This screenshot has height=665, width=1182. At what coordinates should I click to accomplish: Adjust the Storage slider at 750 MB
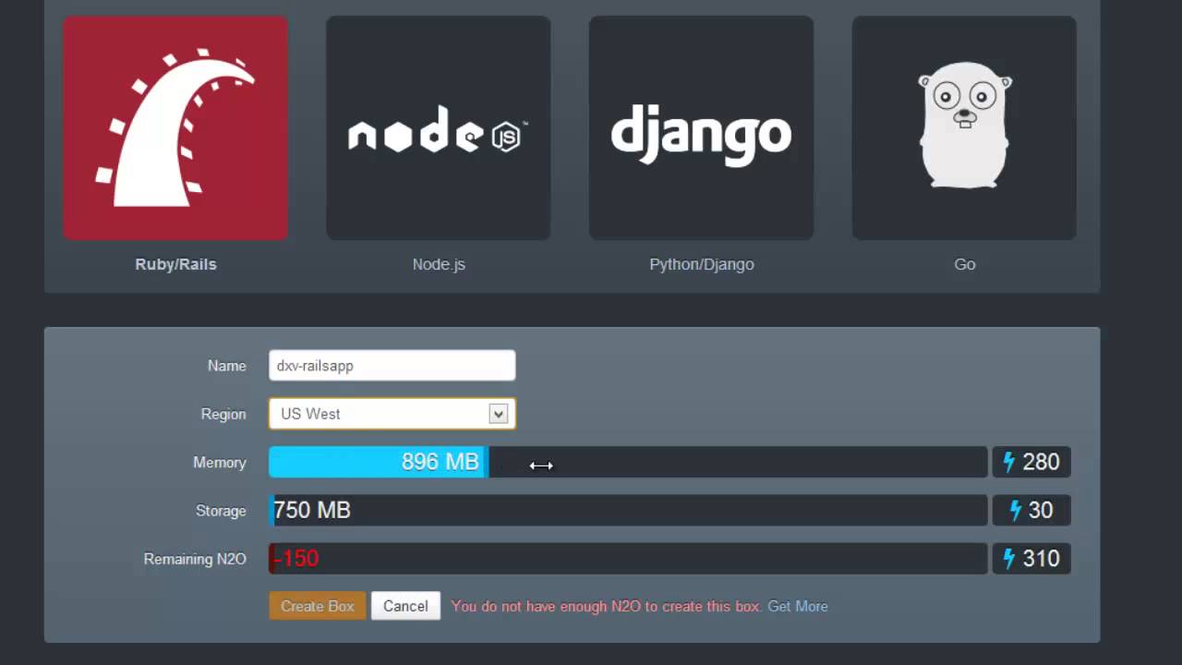tap(628, 510)
